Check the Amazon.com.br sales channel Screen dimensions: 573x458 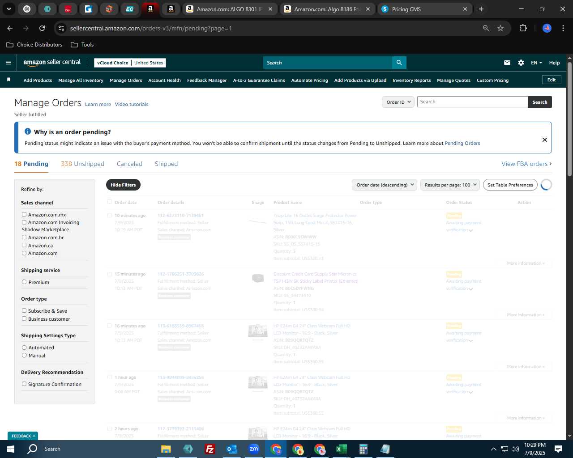click(x=24, y=237)
